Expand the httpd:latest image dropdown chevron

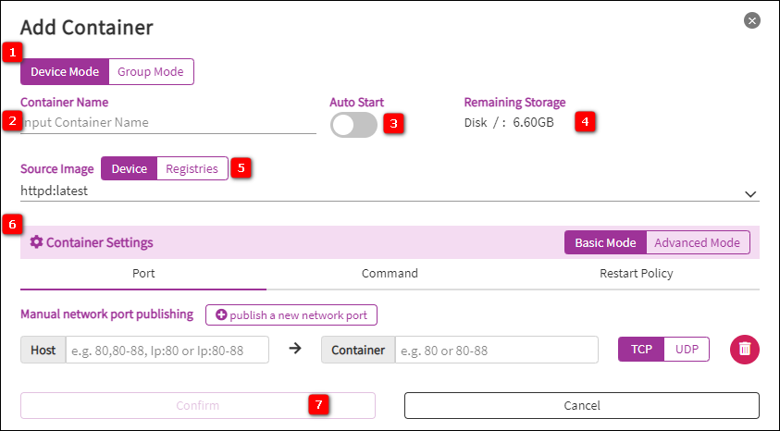point(749,193)
